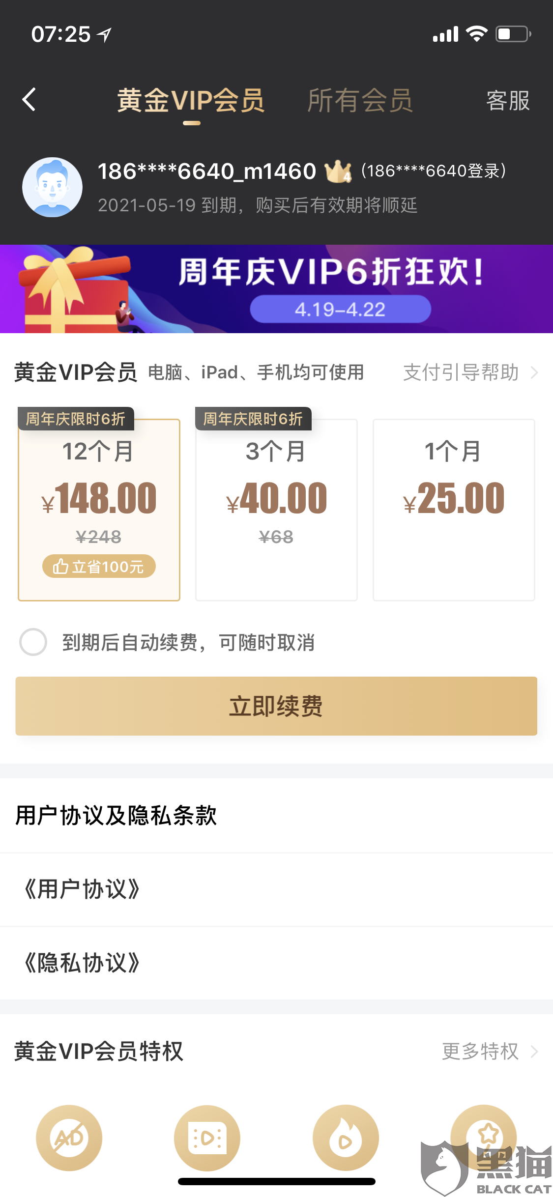Image resolution: width=553 pixels, height=1197 pixels.
Task: Tap the anniversary VIP 6折 banner
Action: (276, 289)
